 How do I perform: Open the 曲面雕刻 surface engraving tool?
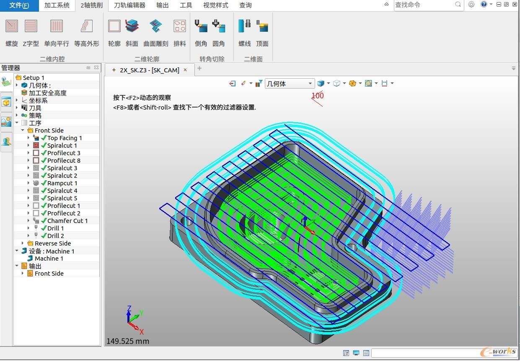[x=156, y=33]
